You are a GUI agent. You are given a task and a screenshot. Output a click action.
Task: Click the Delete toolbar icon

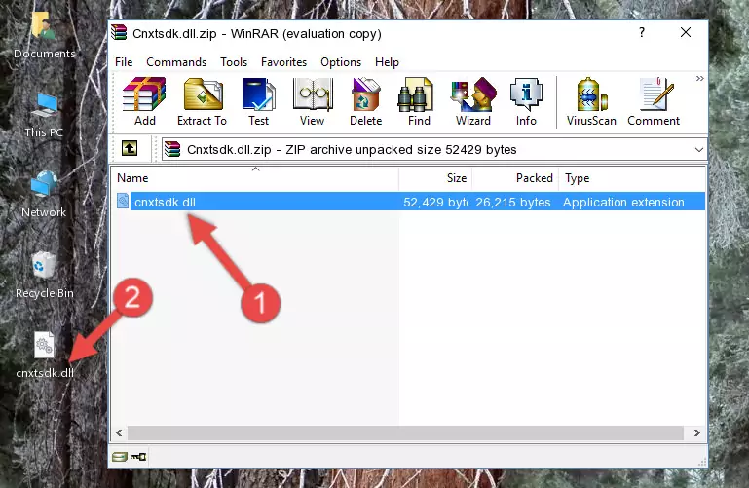366,101
